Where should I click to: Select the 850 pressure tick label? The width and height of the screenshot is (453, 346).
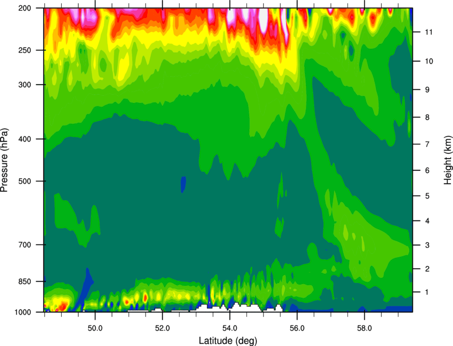click(x=25, y=281)
